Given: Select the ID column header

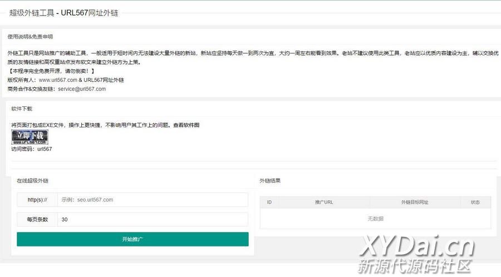Looking at the screenshot, I should tap(269, 202).
